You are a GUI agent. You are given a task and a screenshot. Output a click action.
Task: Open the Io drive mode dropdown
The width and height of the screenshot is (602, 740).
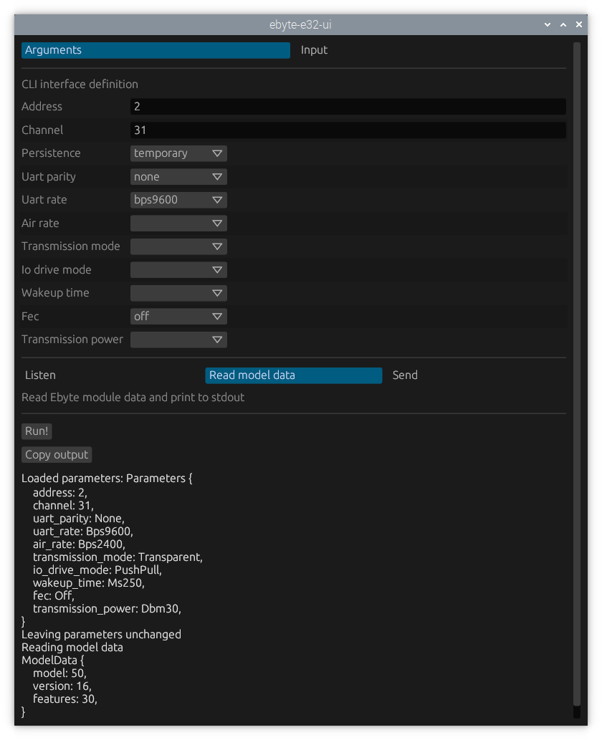[x=178, y=270]
